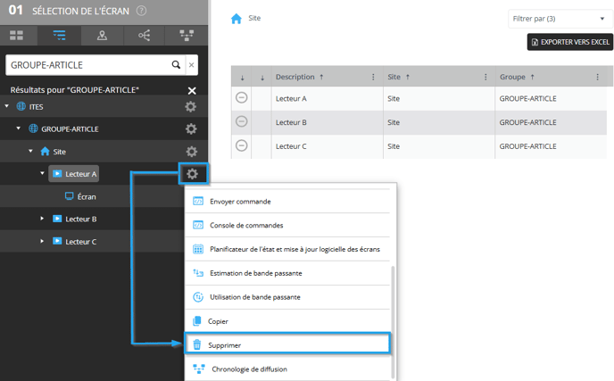This screenshot has width=614, height=381.
Task: Open the help icon beside Sélection de l'écran
Action: (x=141, y=11)
